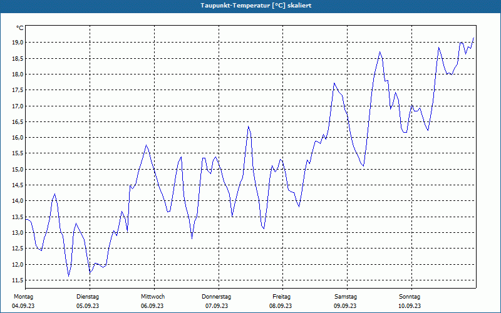Select the 14,0 y-axis value

point(18,201)
